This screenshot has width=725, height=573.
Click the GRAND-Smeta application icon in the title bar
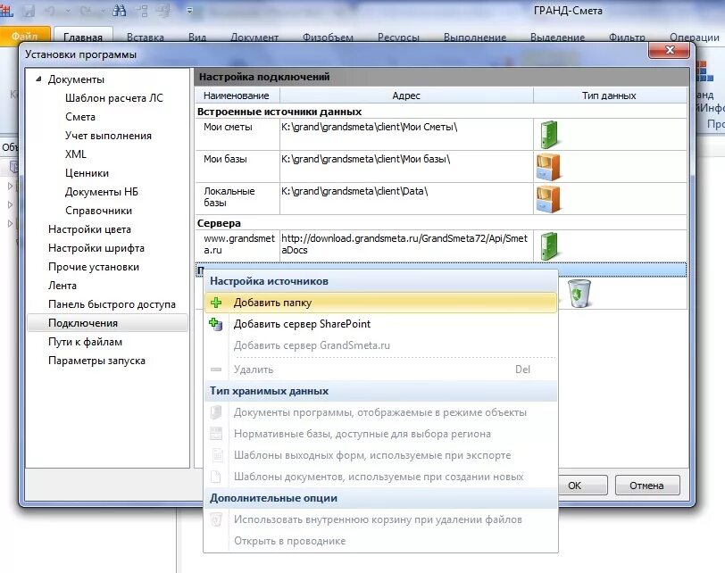[6, 10]
